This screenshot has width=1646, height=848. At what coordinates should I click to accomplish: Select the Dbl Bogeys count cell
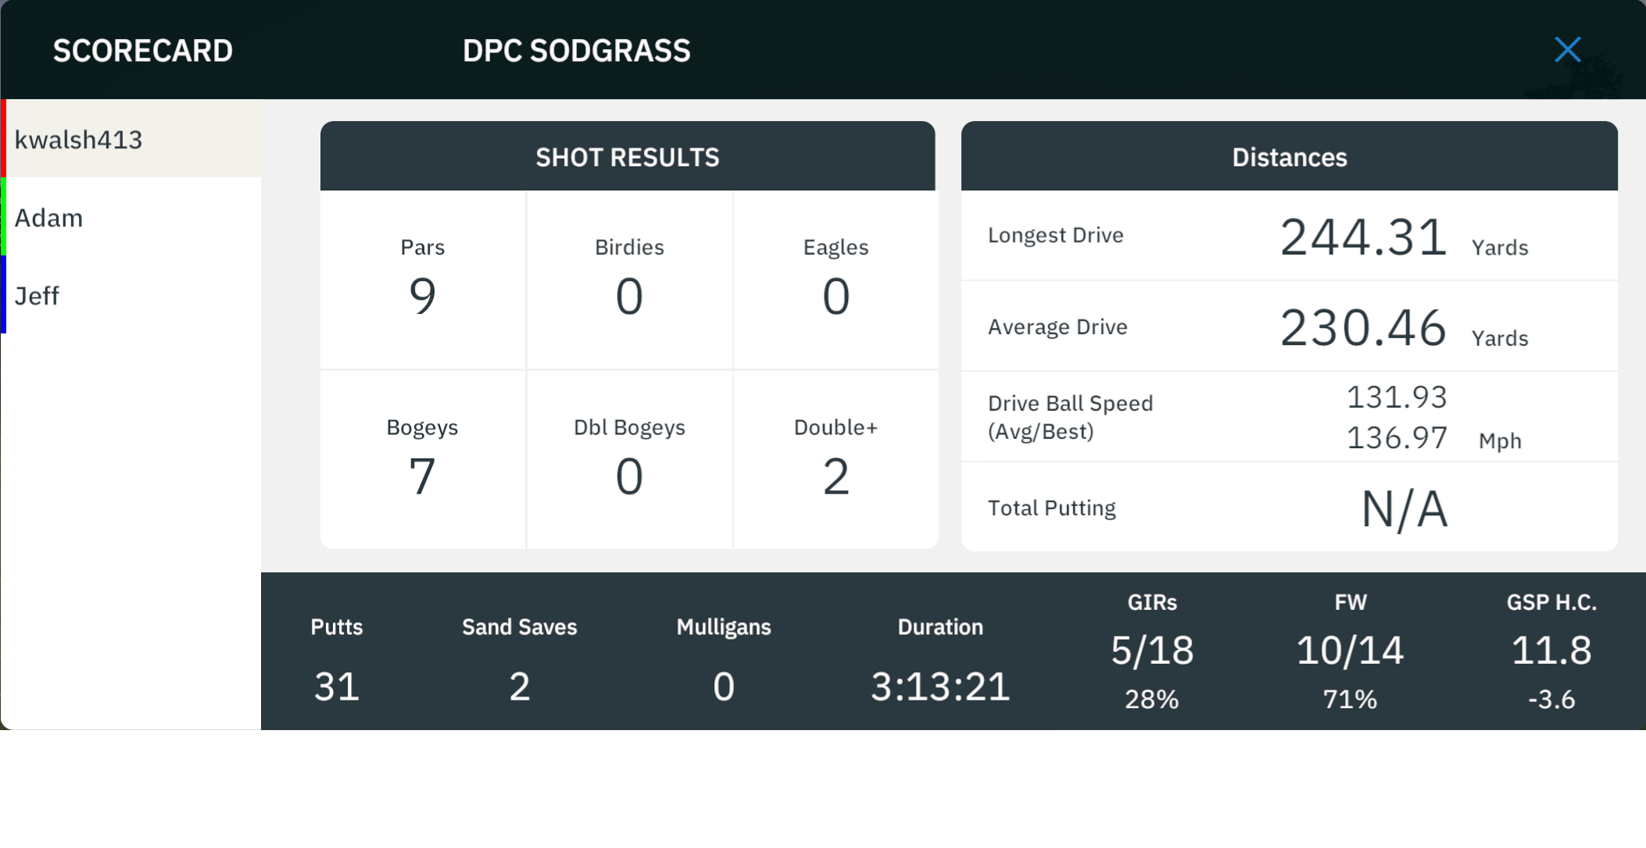[x=629, y=460]
